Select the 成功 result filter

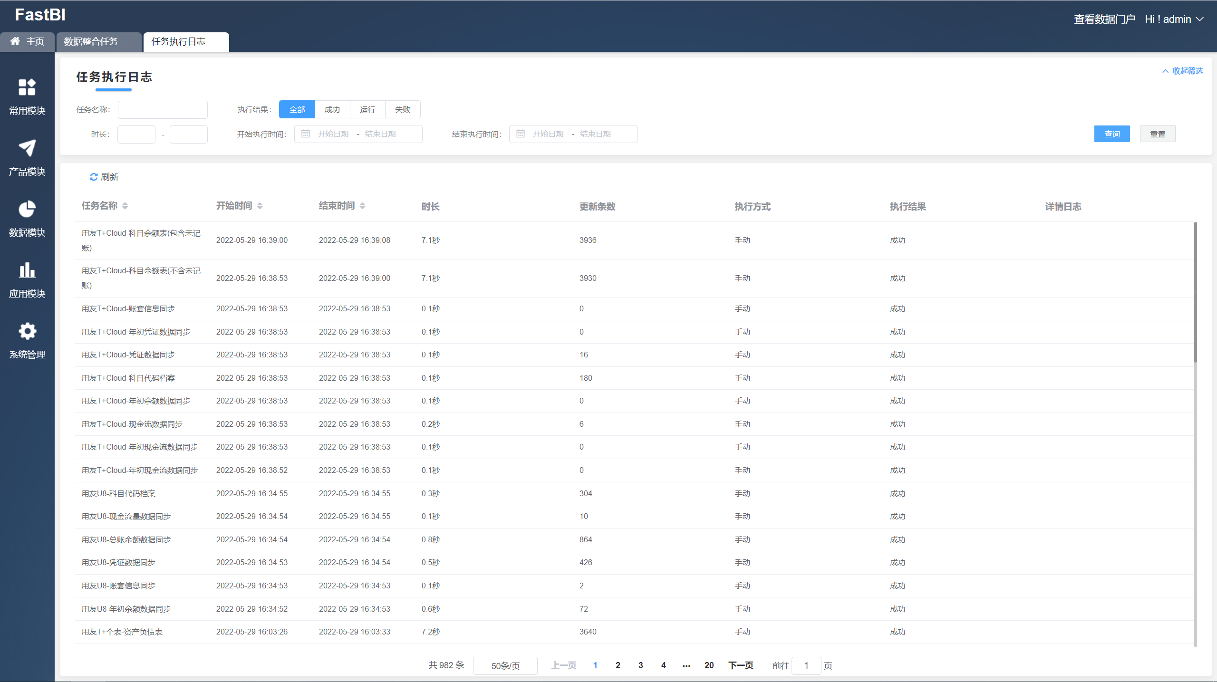point(332,110)
